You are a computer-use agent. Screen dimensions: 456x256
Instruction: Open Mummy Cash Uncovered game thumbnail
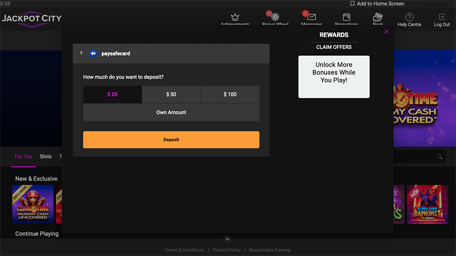point(33,204)
